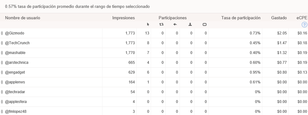Toggle the gray marker beside @TechCrunch

click(2, 43)
